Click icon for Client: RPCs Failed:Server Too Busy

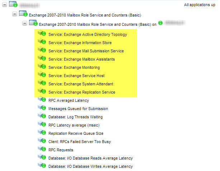[x=42, y=140]
